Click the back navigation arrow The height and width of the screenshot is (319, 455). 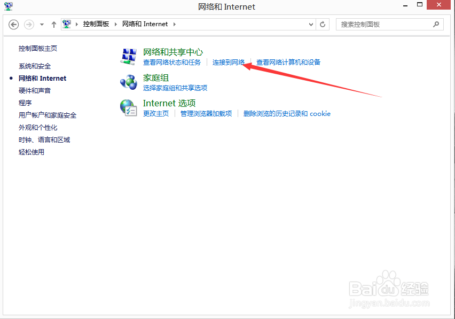click(x=13, y=24)
